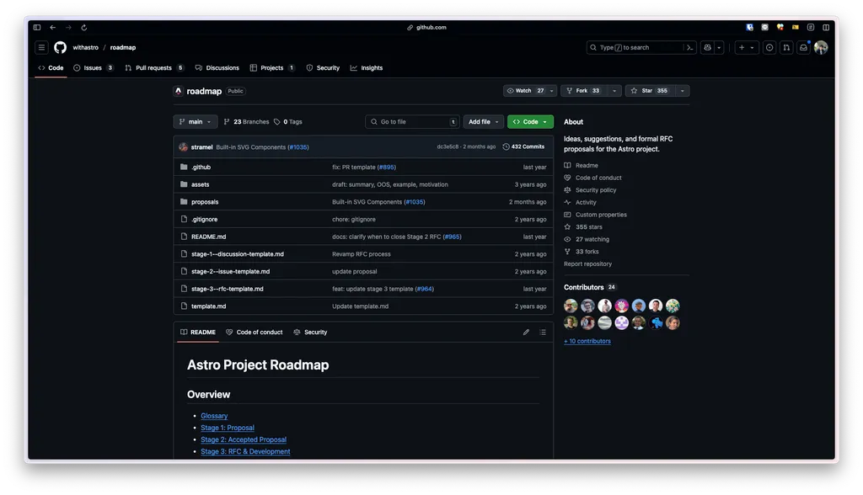Viewport: 863px width, 495px height.
Task: Open the user profile avatar menu
Action: 821,47
